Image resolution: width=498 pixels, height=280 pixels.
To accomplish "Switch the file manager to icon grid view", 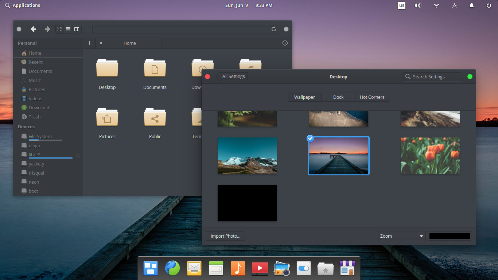I will pyautogui.click(x=60, y=29).
